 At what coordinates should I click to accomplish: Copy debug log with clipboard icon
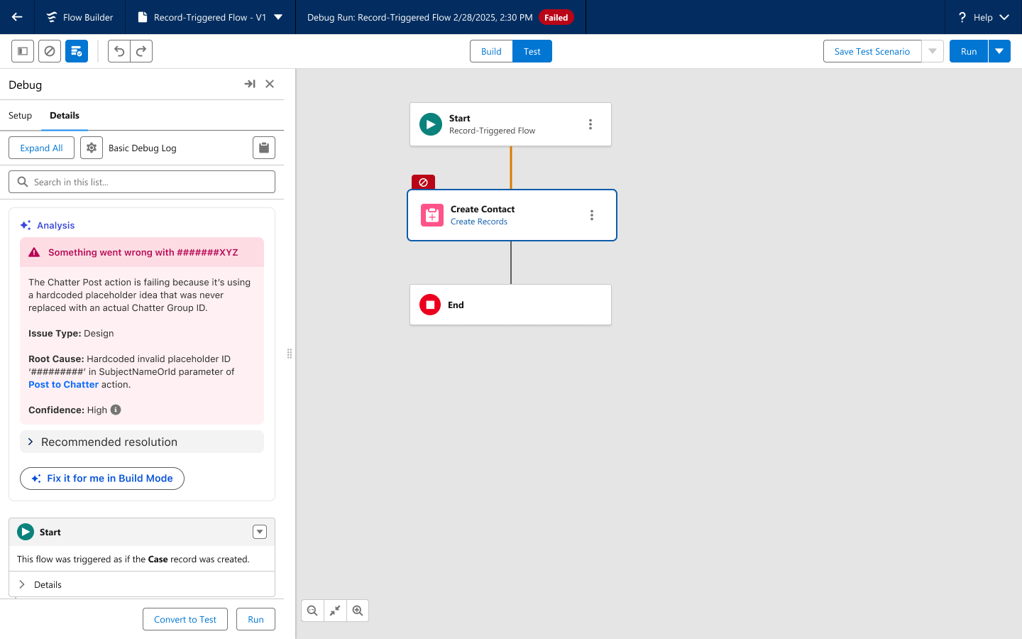[x=264, y=148]
